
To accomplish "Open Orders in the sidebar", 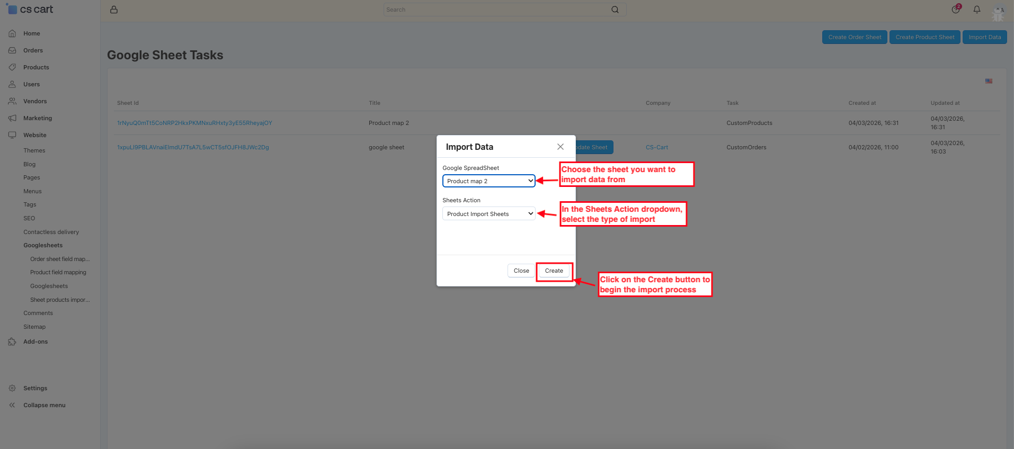I will 33,50.
